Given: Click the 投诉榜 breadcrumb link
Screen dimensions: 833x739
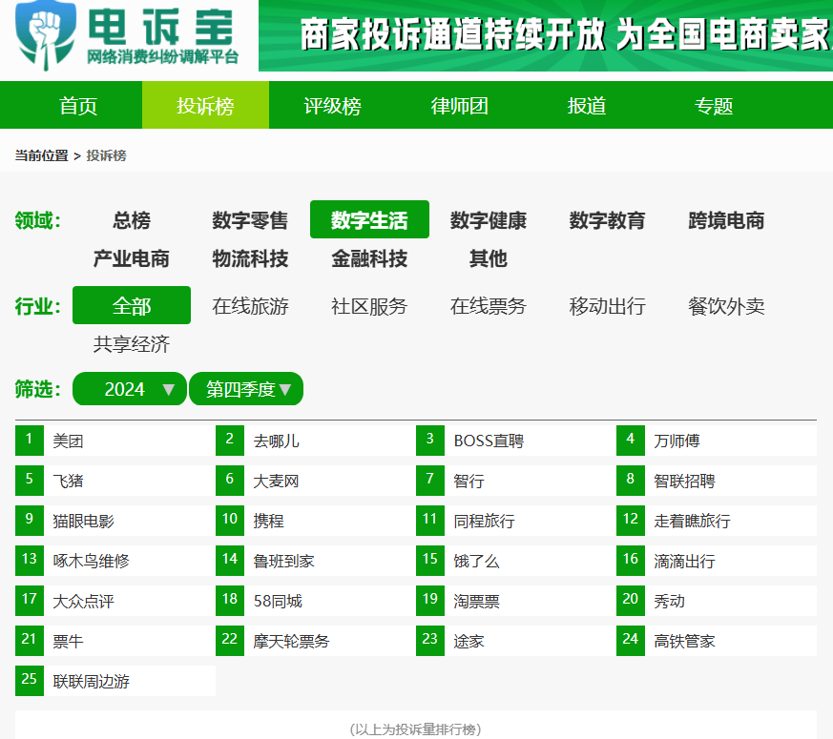Looking at the screenshot, I should tap(106, 155).
